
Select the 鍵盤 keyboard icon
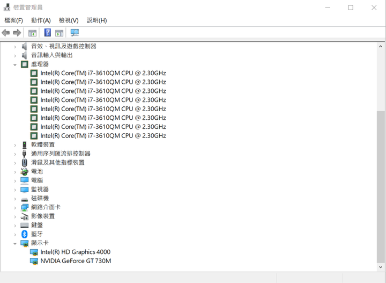tap(24, 225)
